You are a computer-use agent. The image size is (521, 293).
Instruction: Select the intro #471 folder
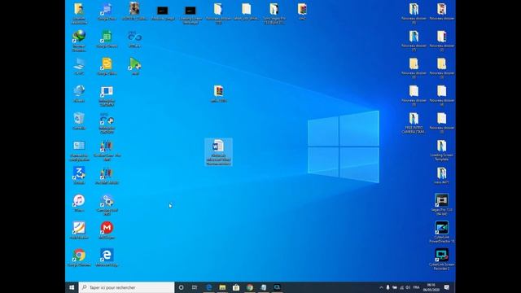(441, 176)
